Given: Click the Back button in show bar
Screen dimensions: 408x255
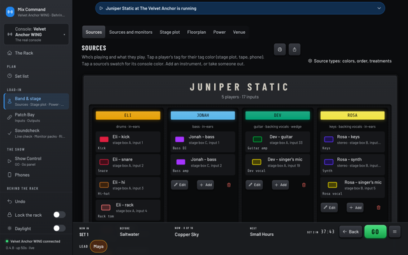Looking at the screenshot, I should 351,231.
